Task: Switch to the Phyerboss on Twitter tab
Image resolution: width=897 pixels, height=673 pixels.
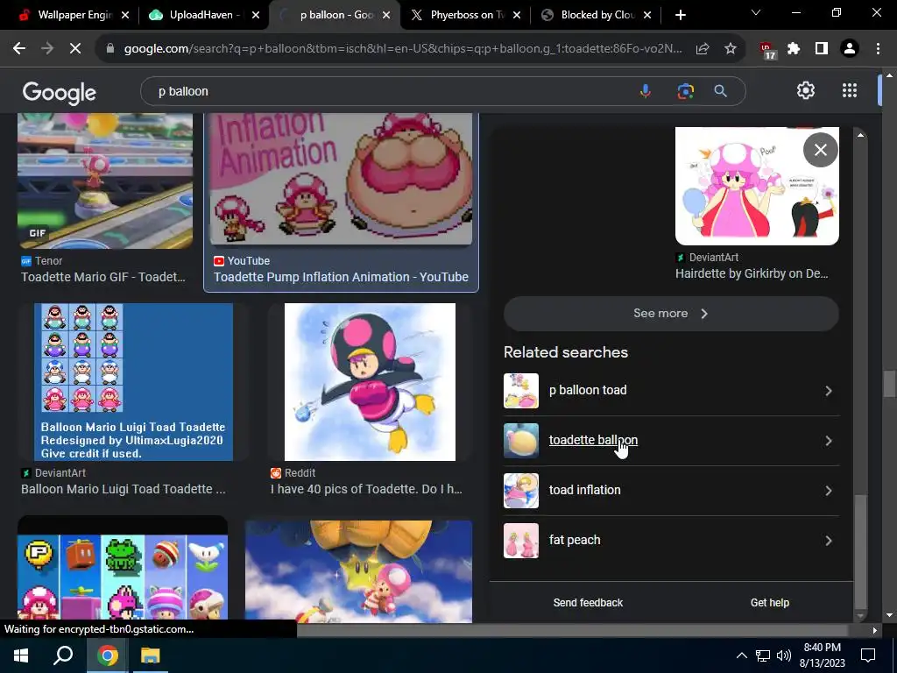Action: [464, 15]
